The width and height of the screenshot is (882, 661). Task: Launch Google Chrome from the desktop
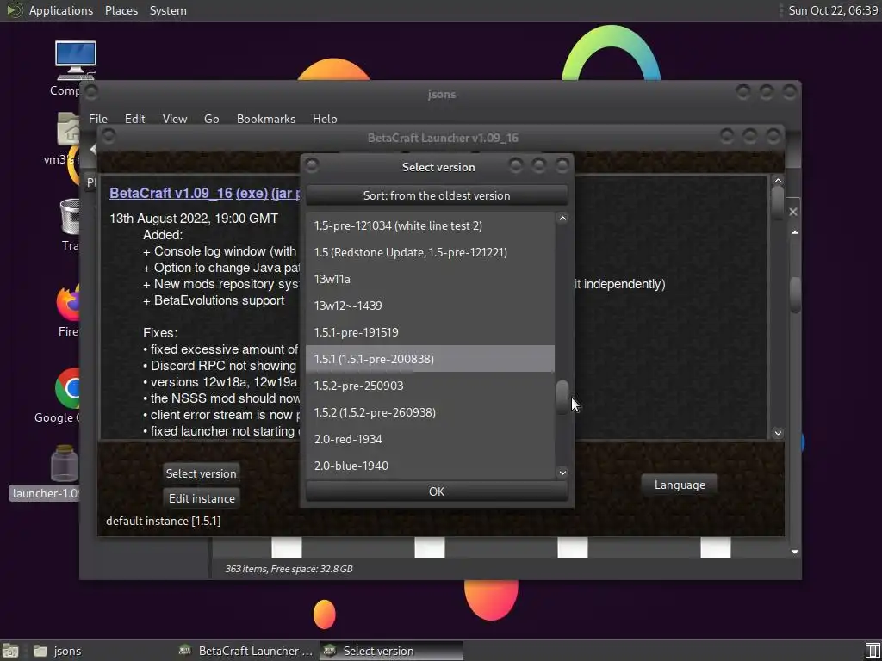[x=67, y=388]
